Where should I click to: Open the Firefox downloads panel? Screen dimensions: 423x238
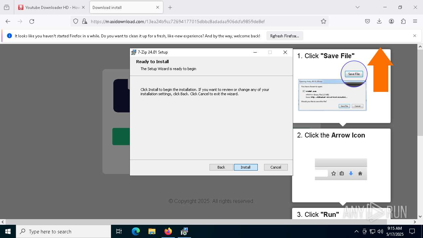point(379,21)
